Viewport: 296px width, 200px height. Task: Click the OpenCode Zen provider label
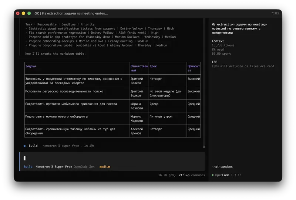coord(85,167)
